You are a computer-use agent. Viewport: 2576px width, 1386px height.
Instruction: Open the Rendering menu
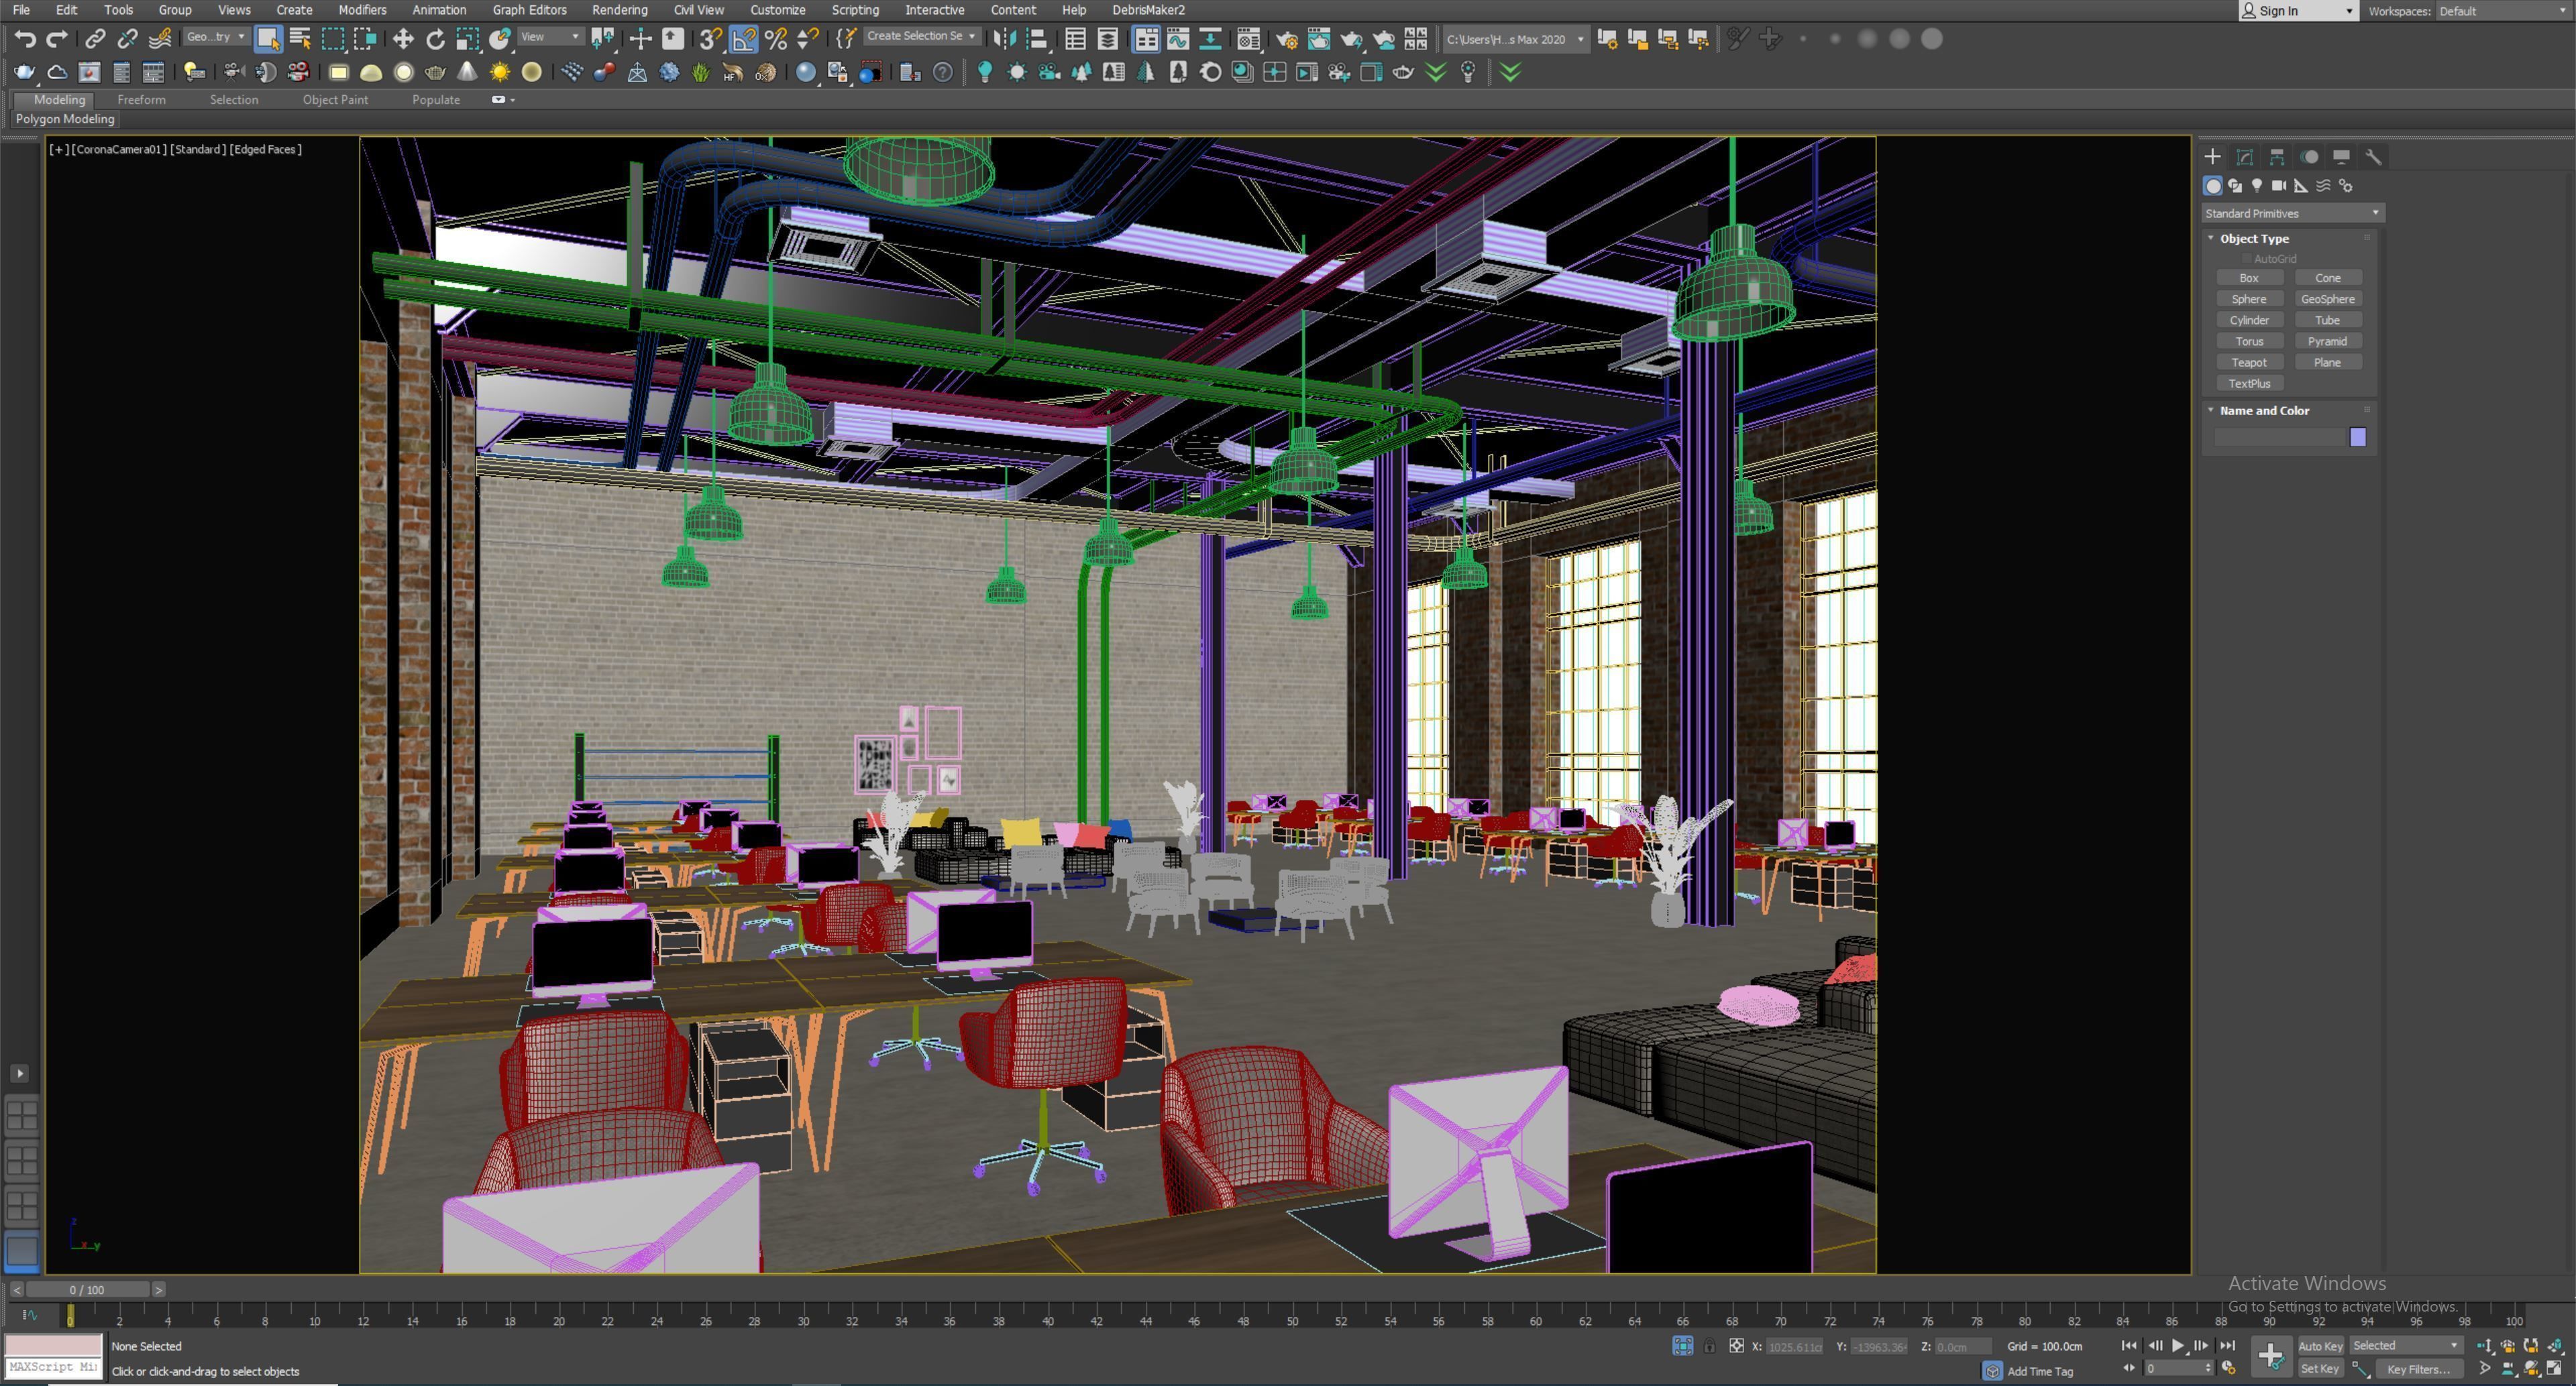(x=619, y=10)
